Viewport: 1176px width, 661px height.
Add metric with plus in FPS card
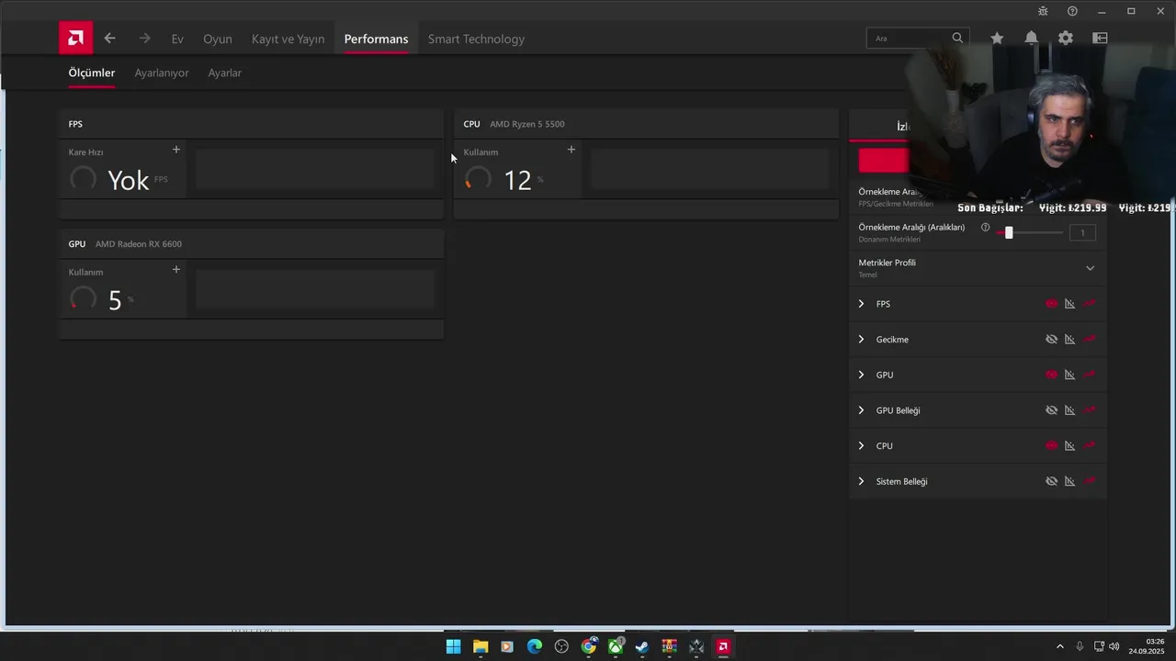coord(176,150)
